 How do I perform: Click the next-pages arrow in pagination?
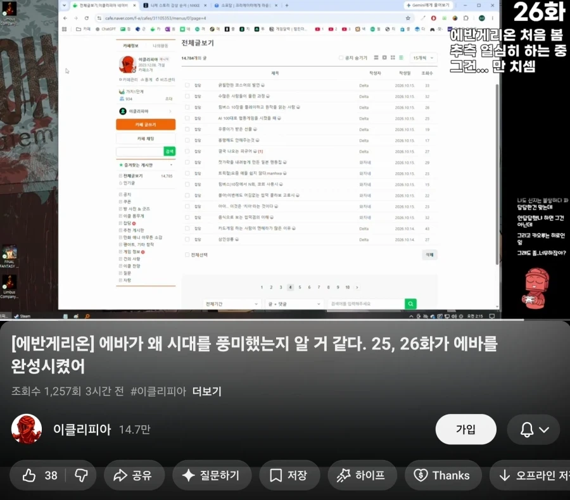tap(357, 287)
